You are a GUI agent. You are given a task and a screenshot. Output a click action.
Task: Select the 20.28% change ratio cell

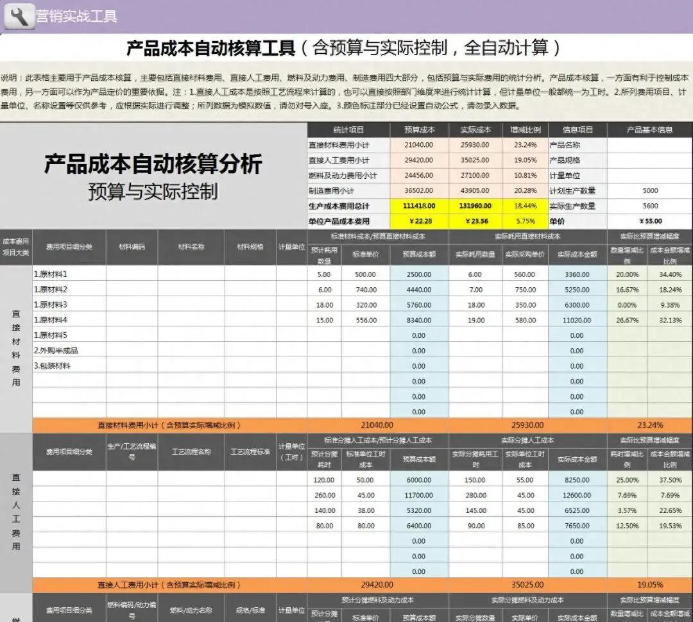tap(526, 191)
